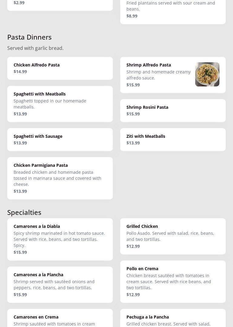The width and height of the screenshot is (233, 327).
Task: Open Chicken Parmigiana Pasta details
Action: pyautogui.click(x=60, y=178)
